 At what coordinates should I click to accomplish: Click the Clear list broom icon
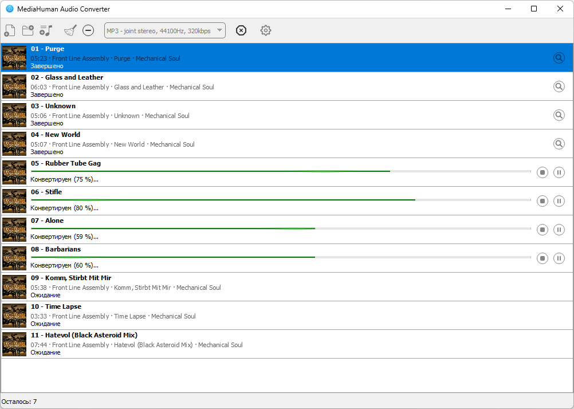[70, 30]
